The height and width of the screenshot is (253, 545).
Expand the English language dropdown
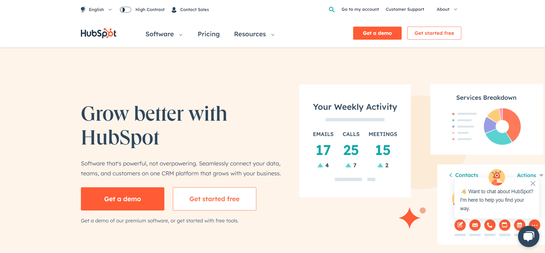(110, 9)
